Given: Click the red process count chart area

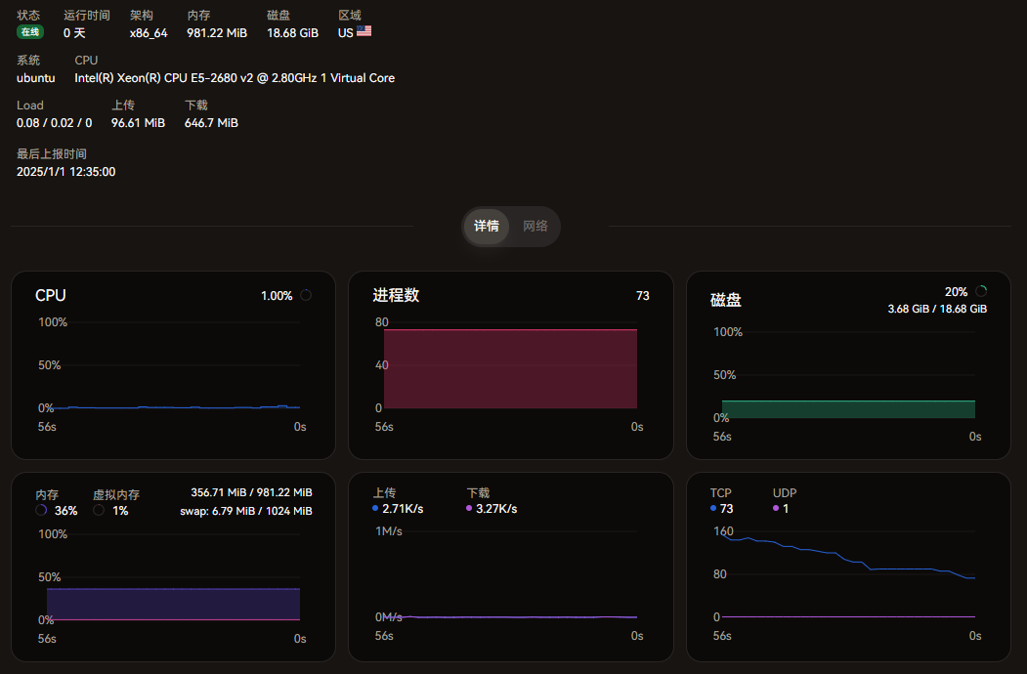Looking at the screenshot, I should click(x=510, y=369).
